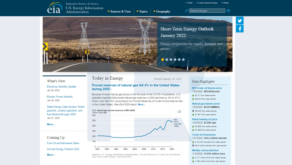Click the EIA logo on the chart
The image size is (292, 165).
179,112
